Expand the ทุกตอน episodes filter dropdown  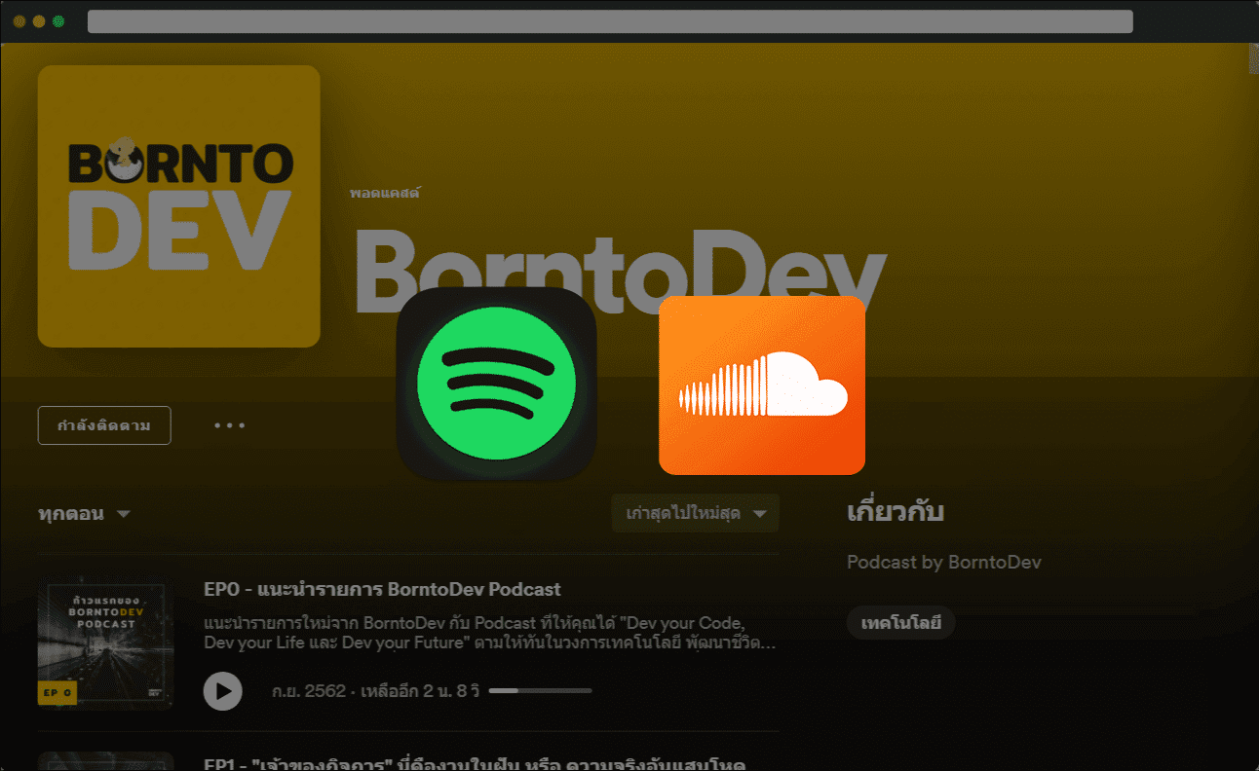pos(84,514)
